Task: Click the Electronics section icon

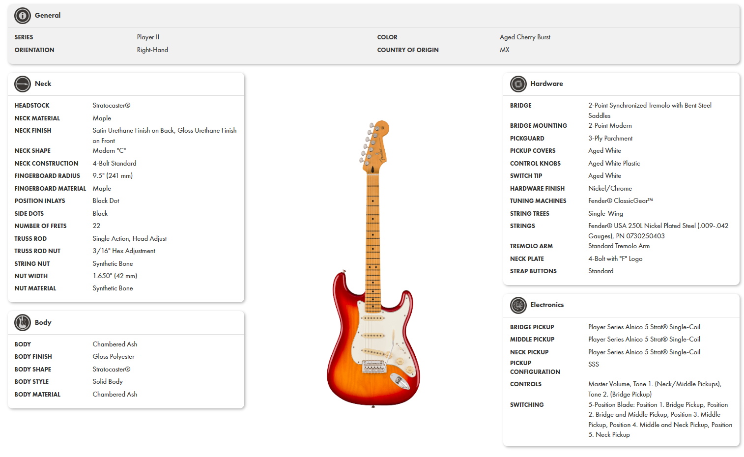Action: point(518,305)
